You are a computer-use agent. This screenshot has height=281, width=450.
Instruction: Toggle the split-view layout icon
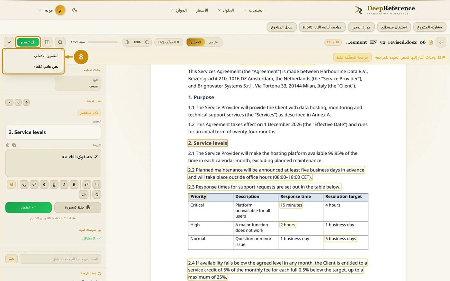pos(47,42)
